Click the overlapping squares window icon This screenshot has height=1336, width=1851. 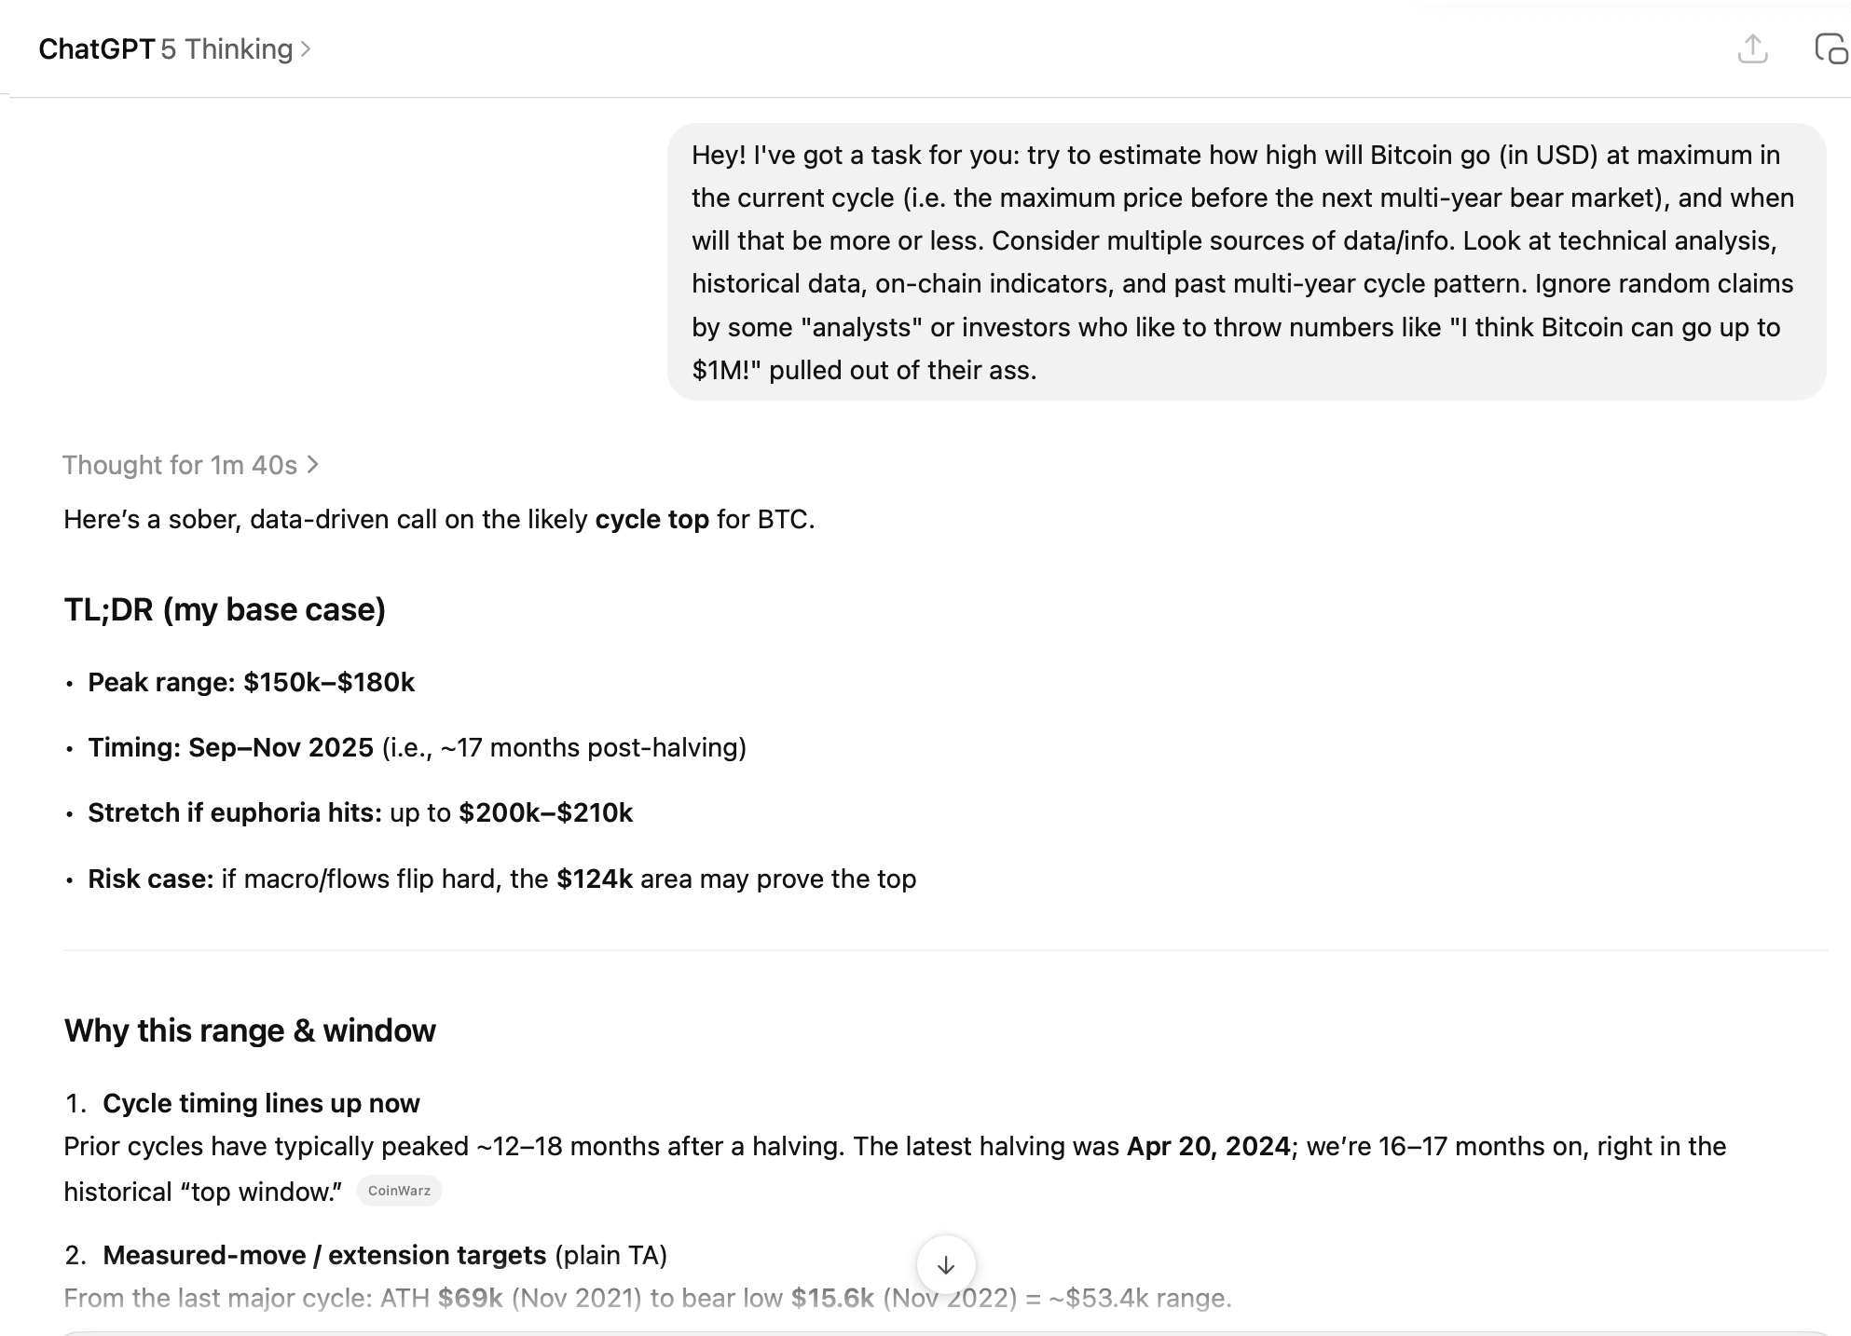coord(1830,49)
